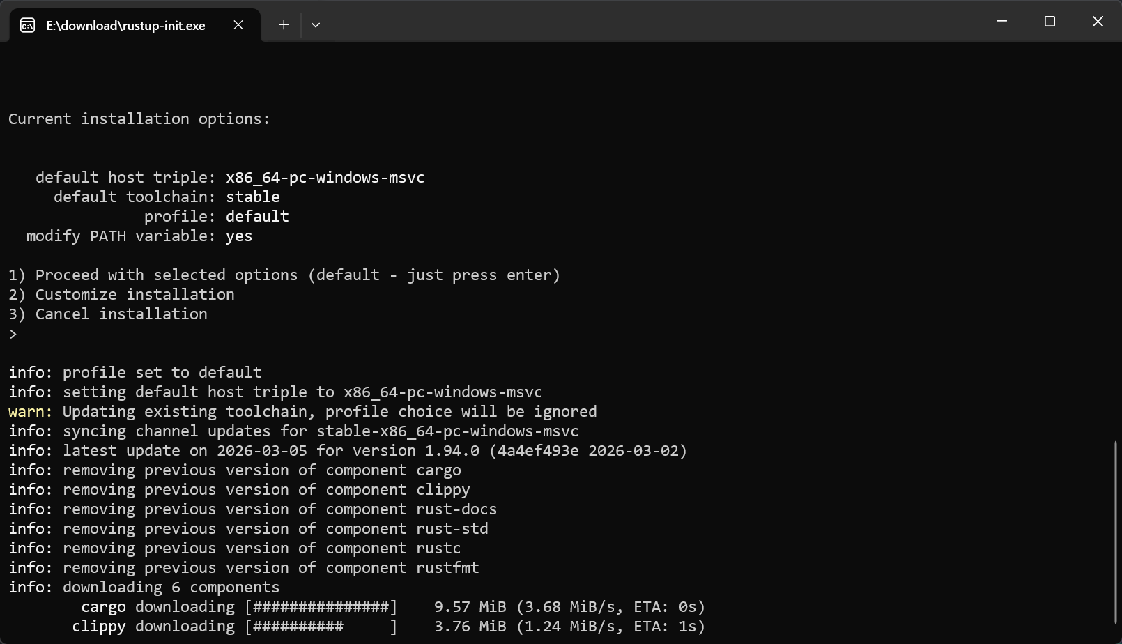Click the ">" prompt input line
The height and width of the screenshot is (644, 1122).
point(13,334)
